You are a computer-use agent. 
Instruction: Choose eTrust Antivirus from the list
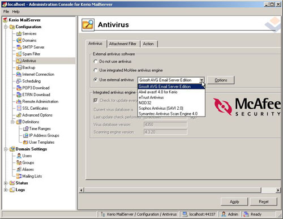tap(171, 97)
